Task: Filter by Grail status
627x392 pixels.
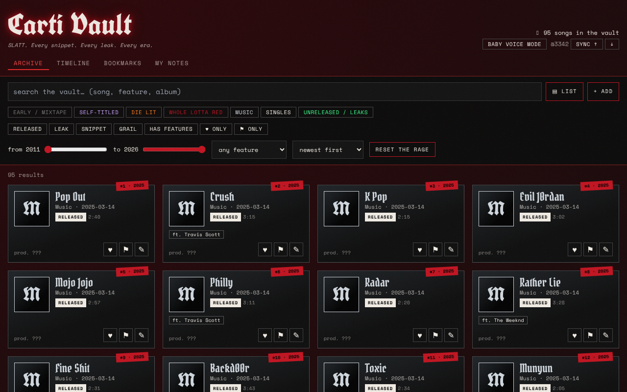Action: click(x=128, y=129)
